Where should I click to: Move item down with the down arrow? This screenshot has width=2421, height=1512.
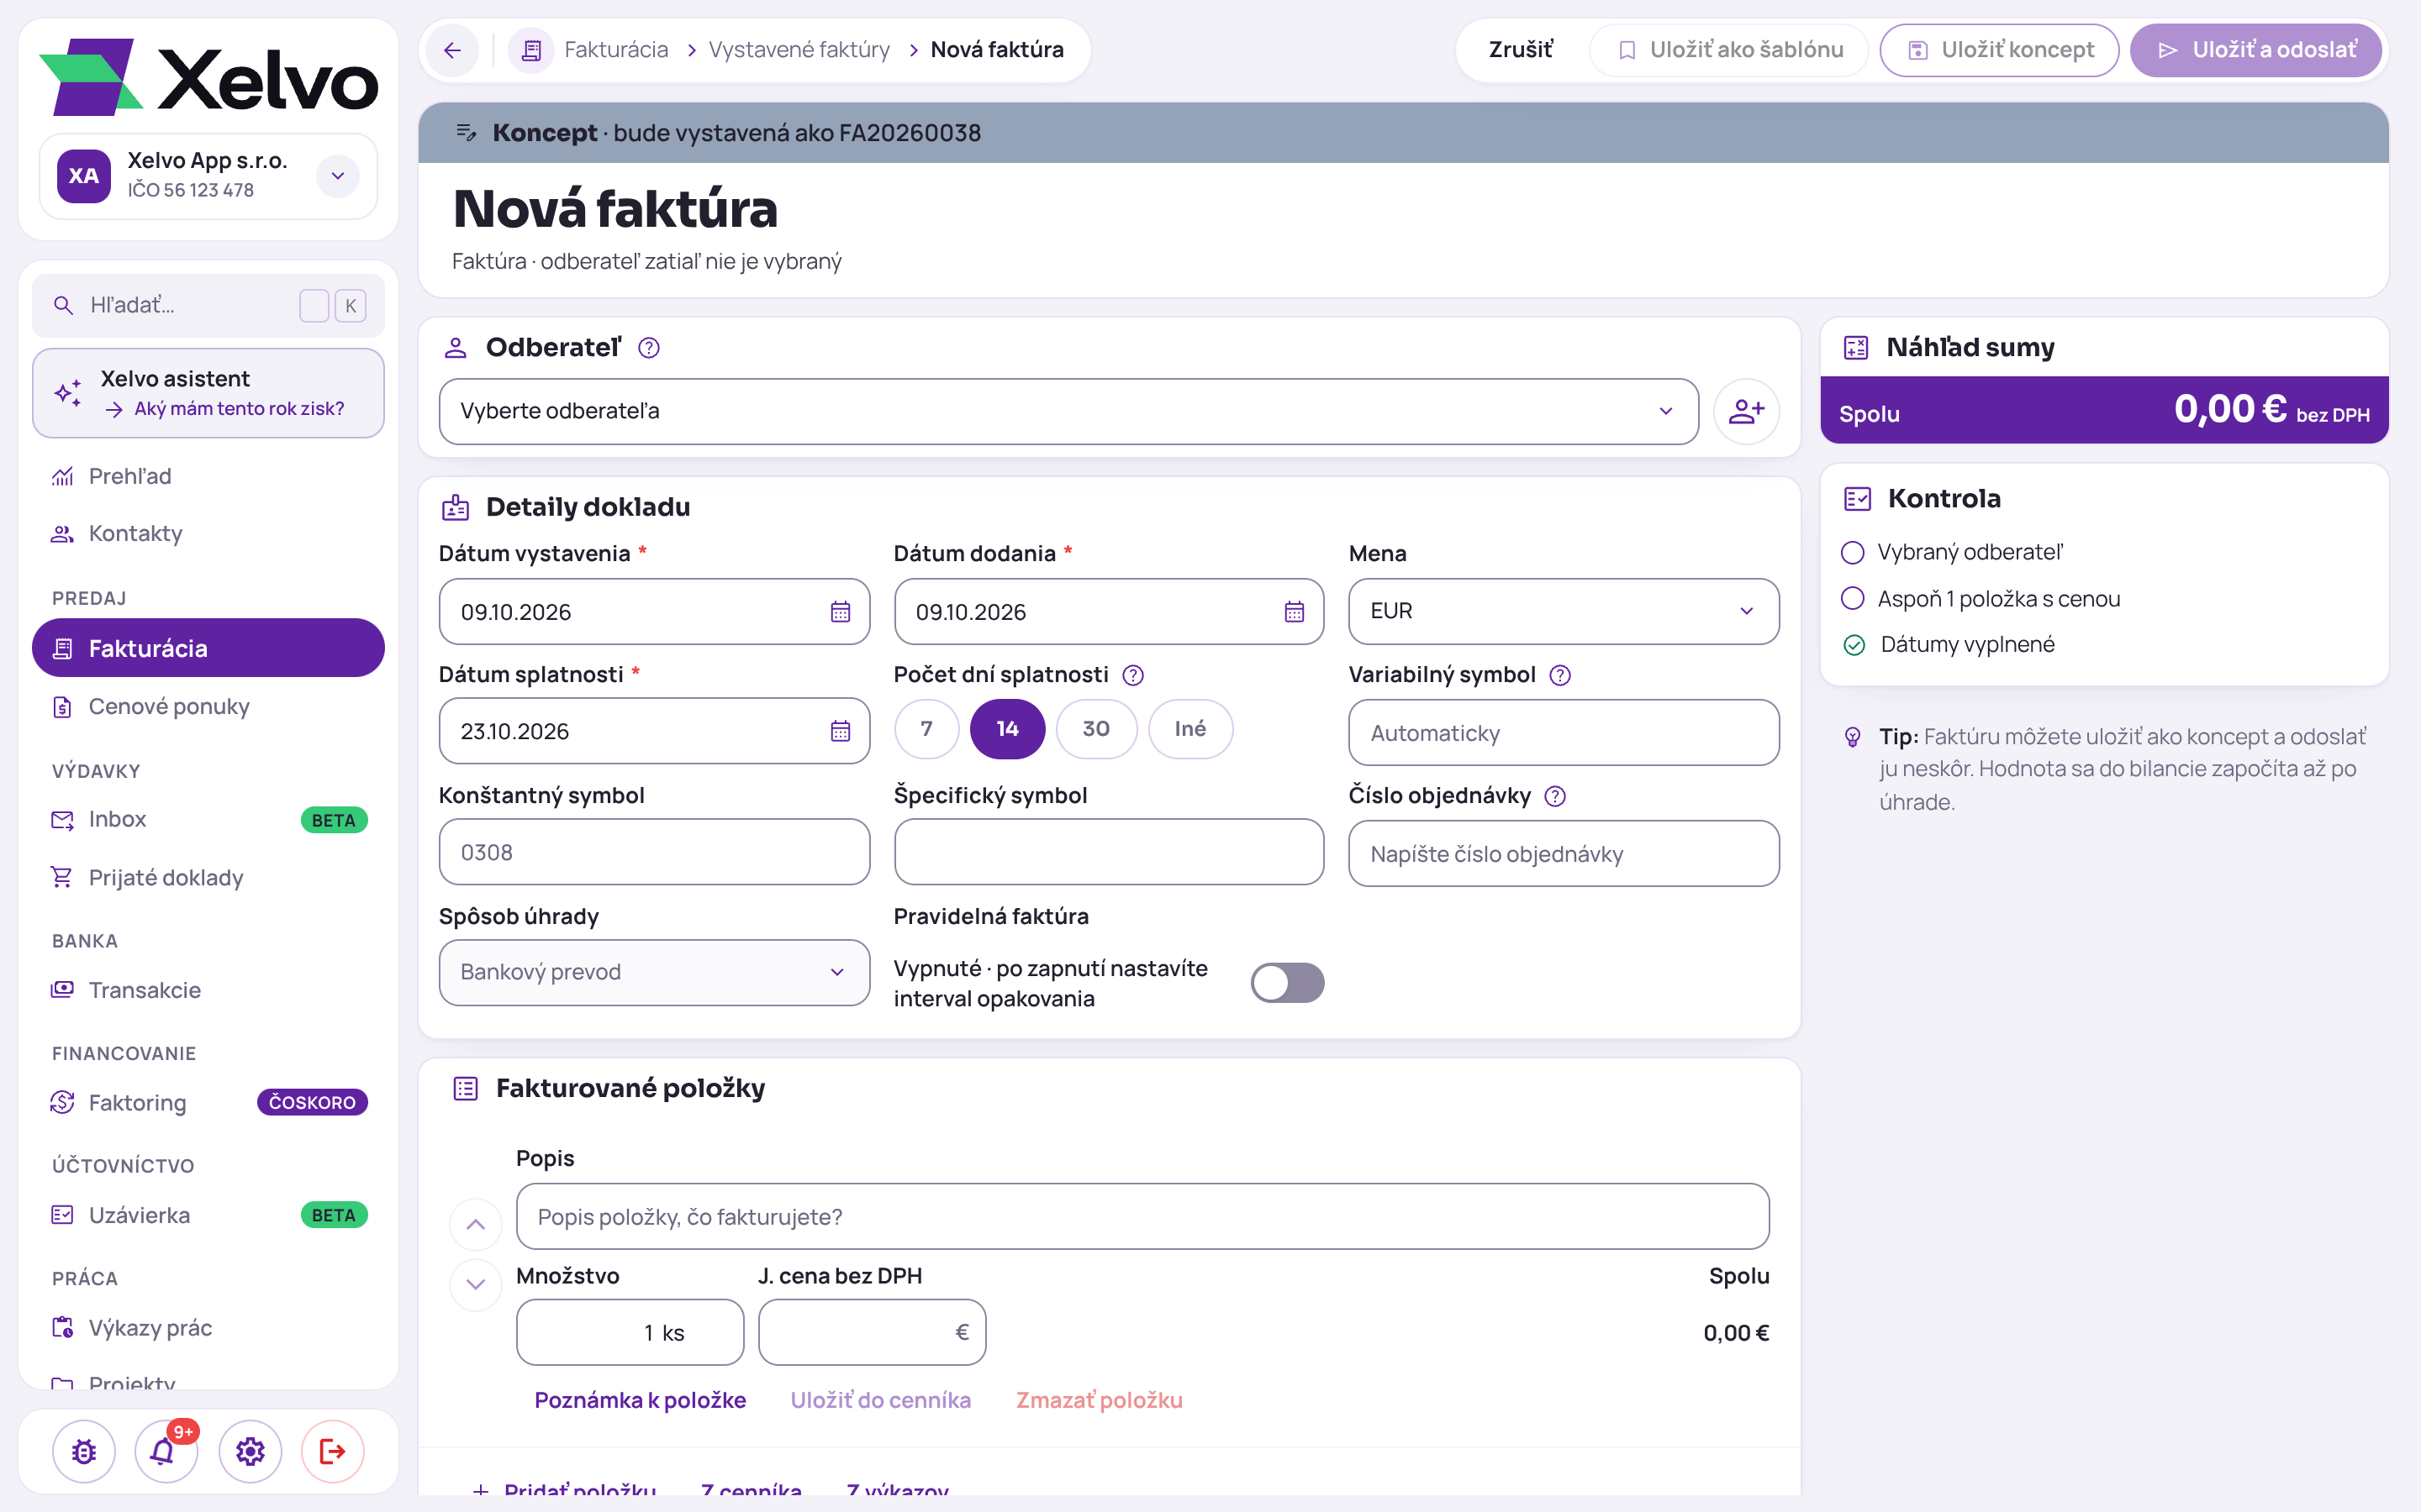[476, 1284]
